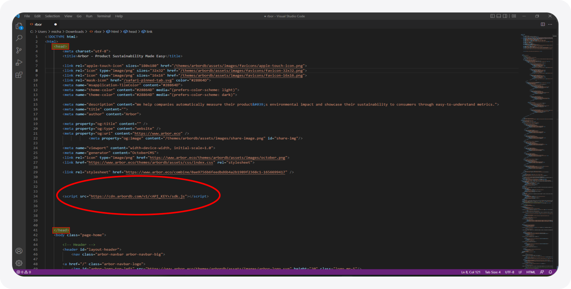Screen dimensions: 571x289
Task: Click the unsaved dot on rbor tab
Action: (55, 24)
